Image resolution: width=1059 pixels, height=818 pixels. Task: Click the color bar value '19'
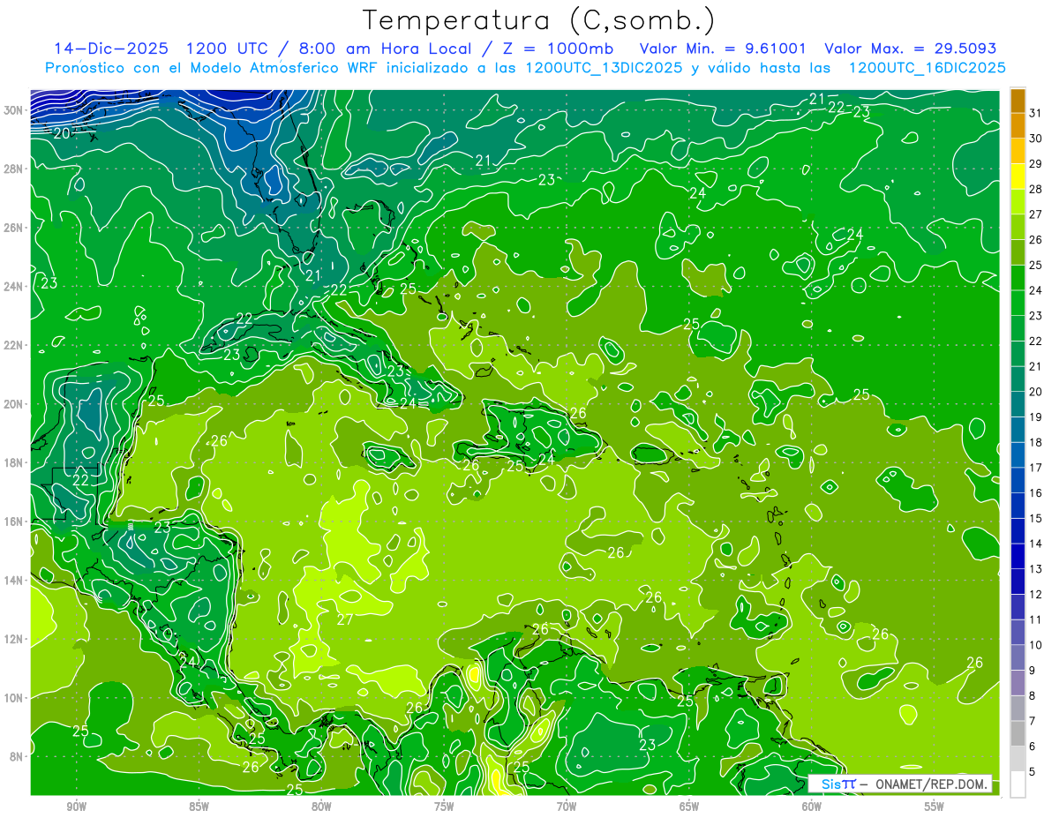[1036, 417]
